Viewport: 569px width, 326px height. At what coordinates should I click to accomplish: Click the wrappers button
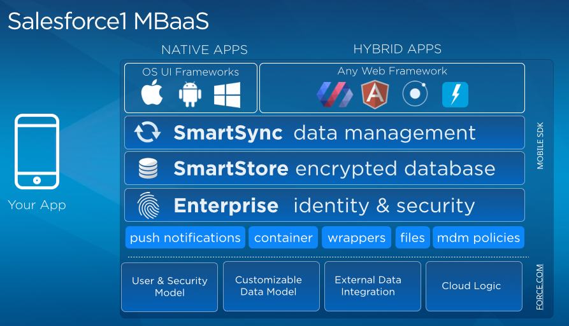coord(357,238)
